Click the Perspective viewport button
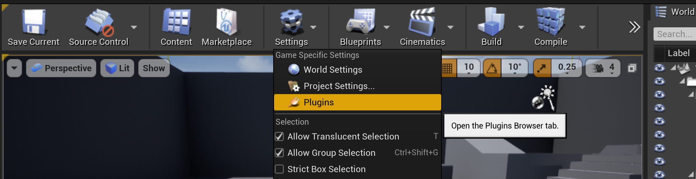This screenshot has height=179, width=696. click(61, 68)
